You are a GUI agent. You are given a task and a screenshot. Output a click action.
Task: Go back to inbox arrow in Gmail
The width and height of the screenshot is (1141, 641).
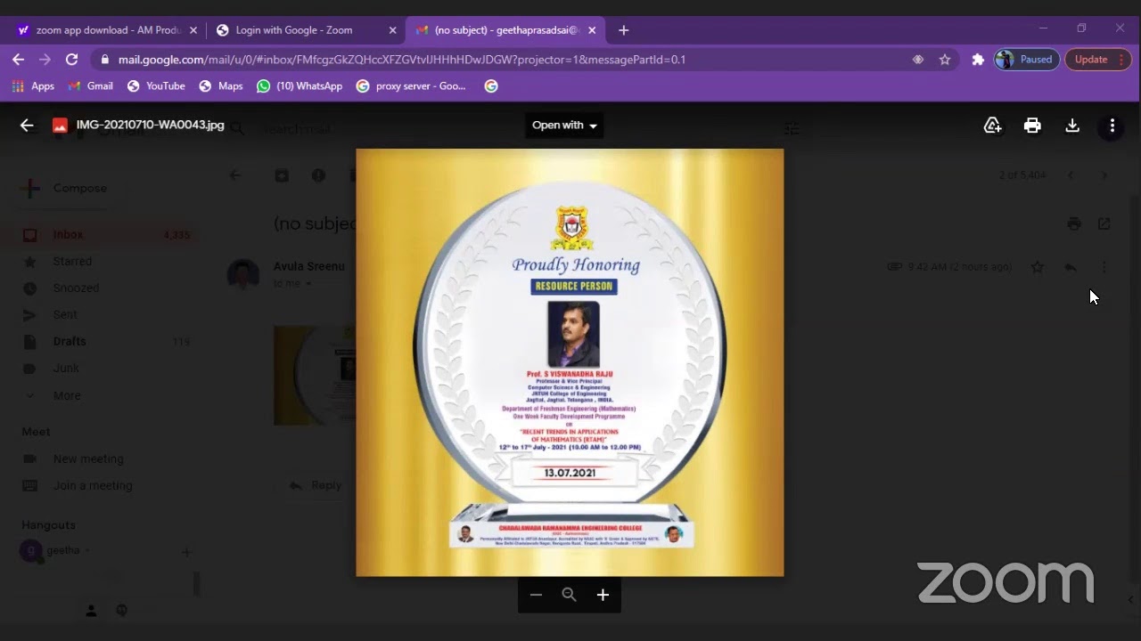[x=235, y=175]
